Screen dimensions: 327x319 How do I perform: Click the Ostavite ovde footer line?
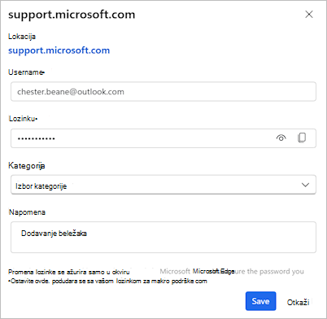tap(107, 281)
